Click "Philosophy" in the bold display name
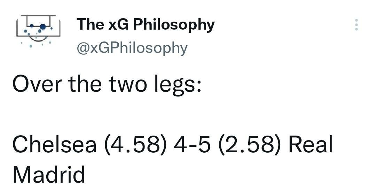 [x=174, y=25]
